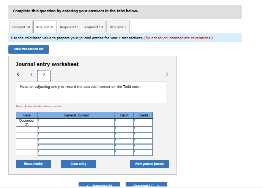Screen dimensions: 263x188
Task: Go to previous journal entry arrow
Action: tap(18, 74)
